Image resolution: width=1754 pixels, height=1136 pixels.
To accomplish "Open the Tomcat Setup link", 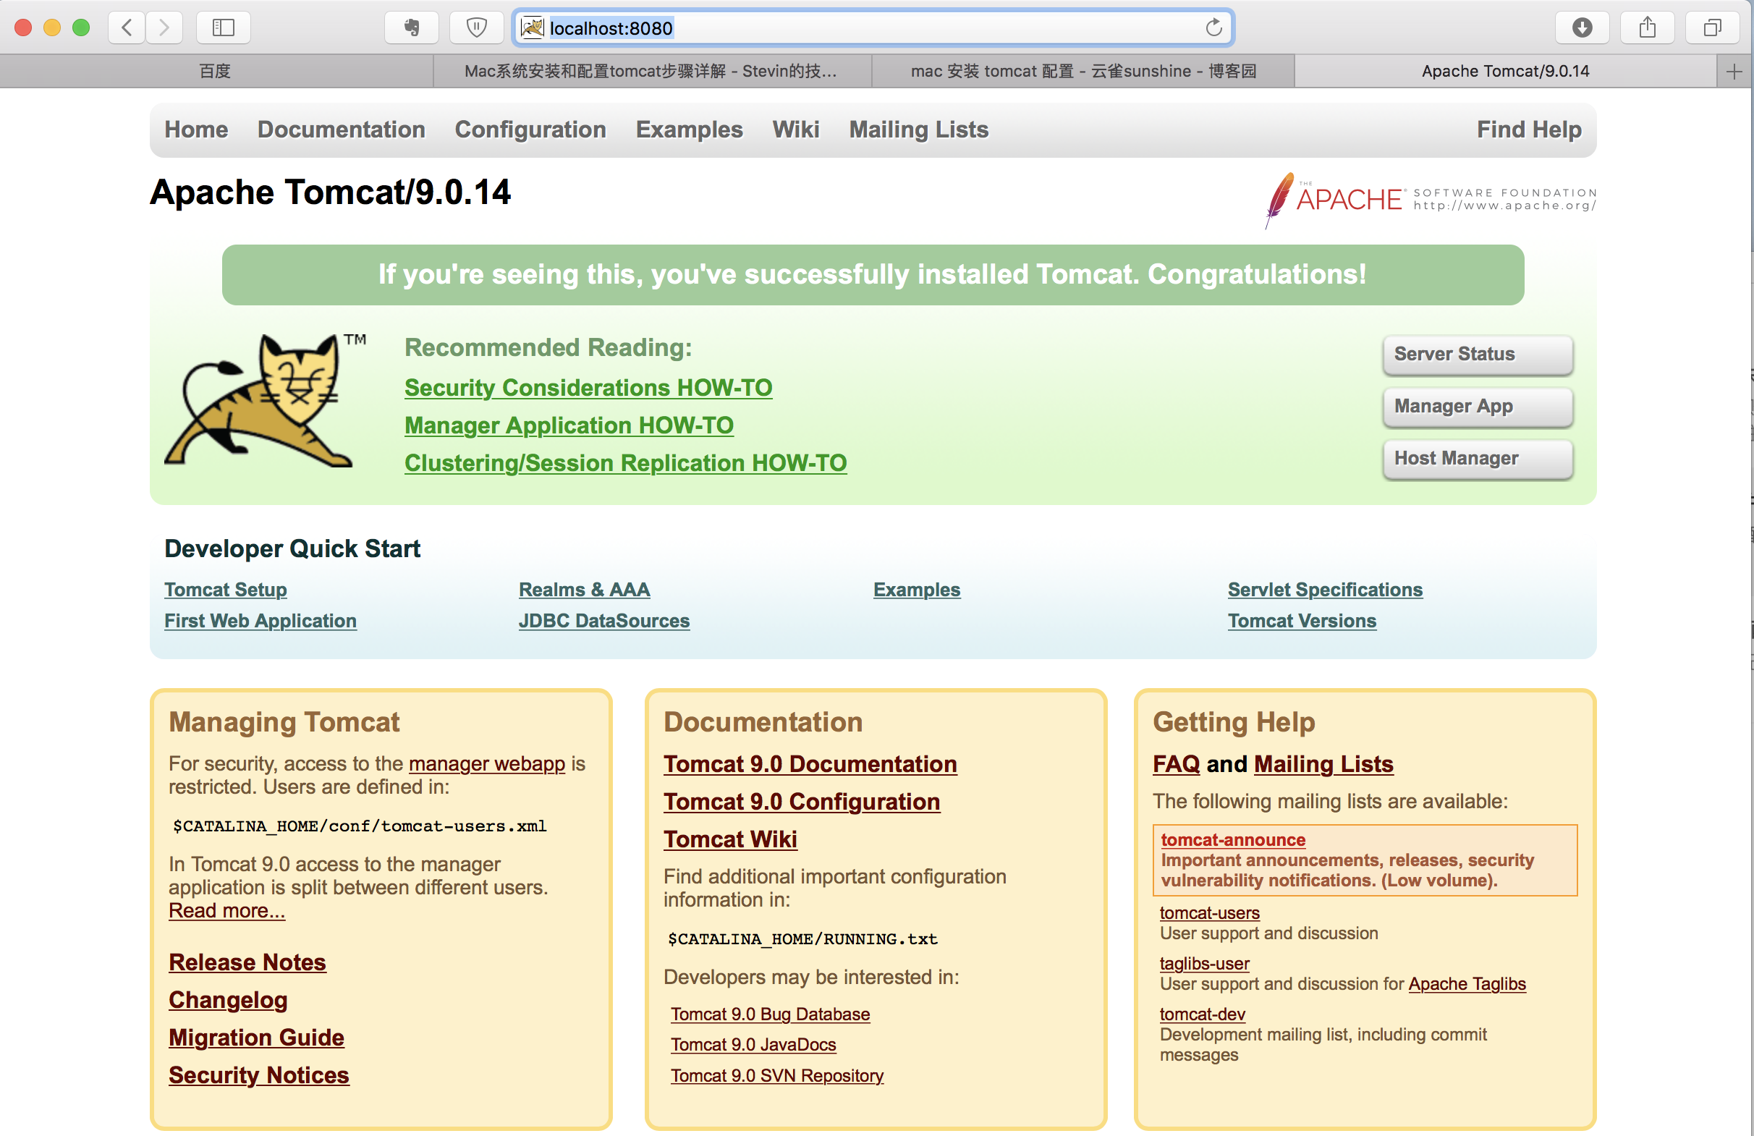I will pyautogui.click(x=226, y=590).
